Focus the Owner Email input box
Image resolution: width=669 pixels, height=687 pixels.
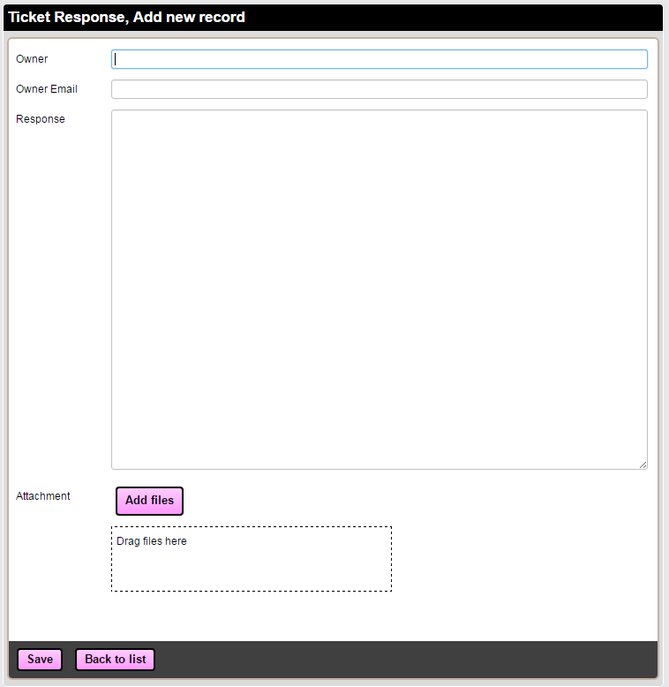[380, 89]
